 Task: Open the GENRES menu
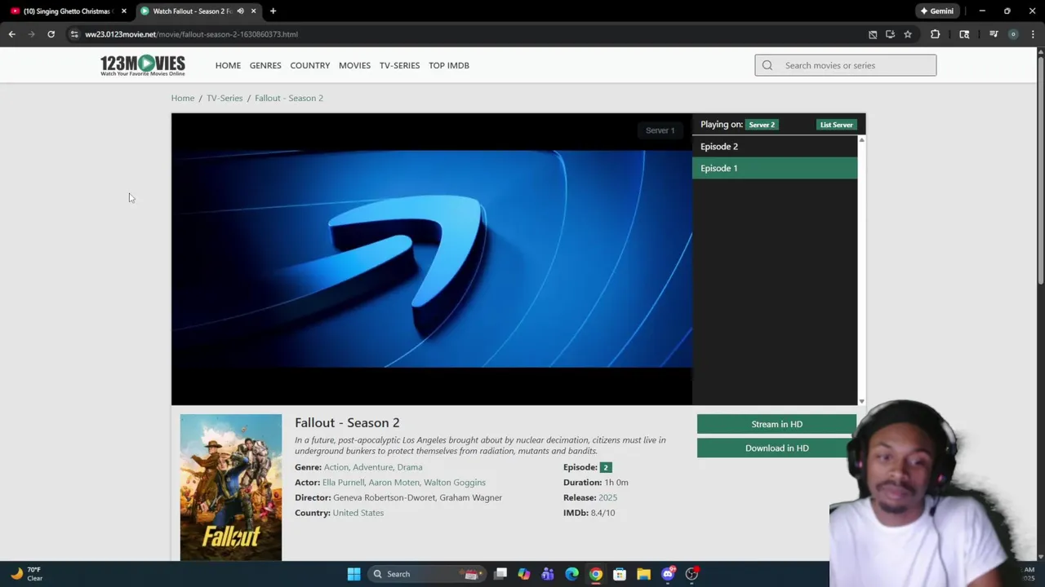265,65
